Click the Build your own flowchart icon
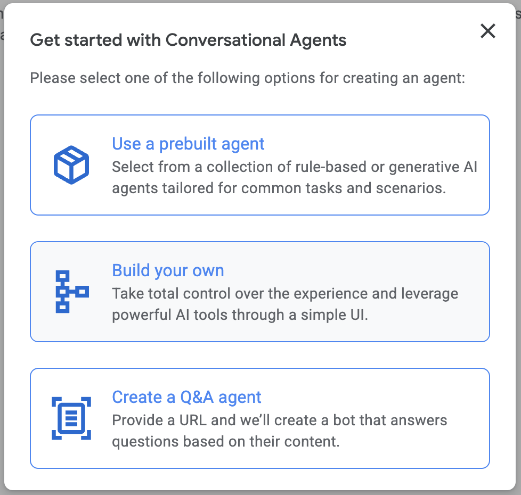This screenshot has width=521, height=495. [71, 292]
